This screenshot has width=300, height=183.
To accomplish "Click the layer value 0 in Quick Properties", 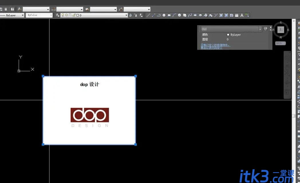I will point(228,39).
